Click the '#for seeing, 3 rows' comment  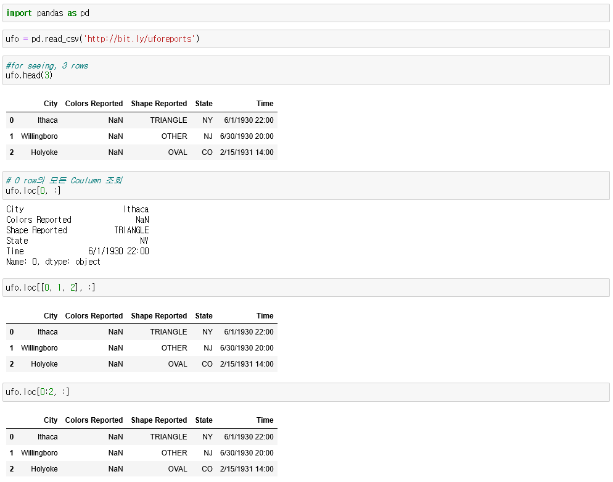(x=47, y=65)
